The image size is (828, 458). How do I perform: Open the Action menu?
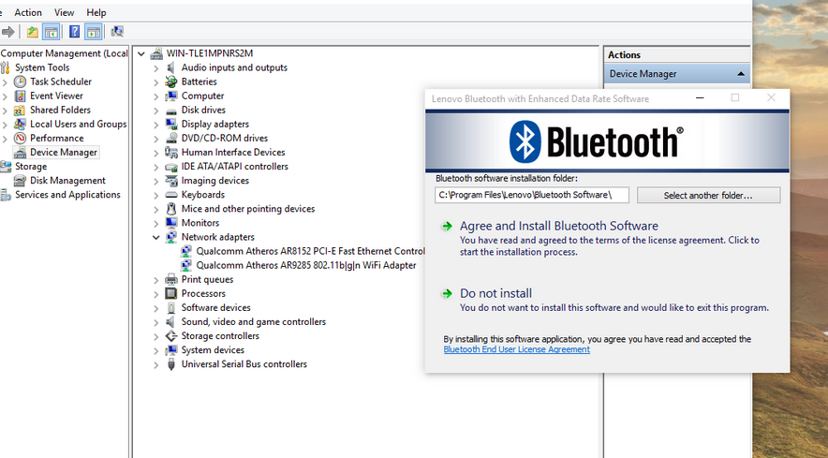tap(28, 12)
